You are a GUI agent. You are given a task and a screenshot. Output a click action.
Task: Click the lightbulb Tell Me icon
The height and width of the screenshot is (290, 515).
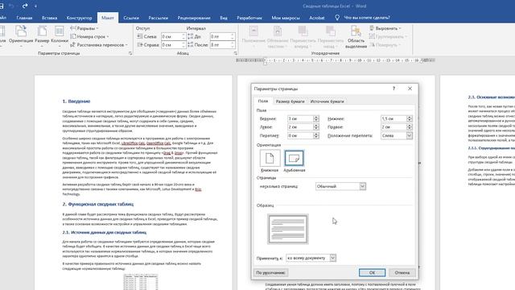(x=337, y=18)
